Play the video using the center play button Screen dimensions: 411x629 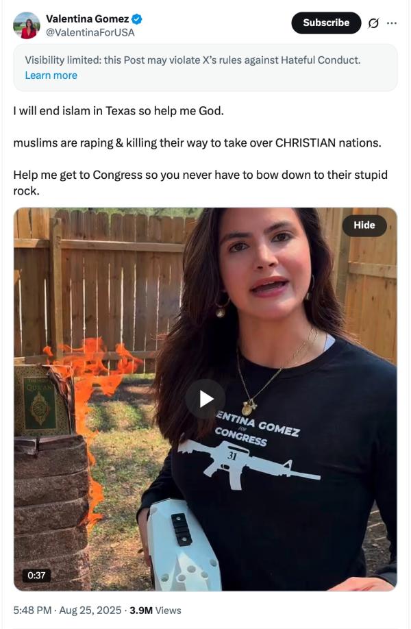(x=206, y=399)
